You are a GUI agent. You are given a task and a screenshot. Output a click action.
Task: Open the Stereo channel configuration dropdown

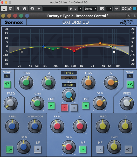(90, 9)
